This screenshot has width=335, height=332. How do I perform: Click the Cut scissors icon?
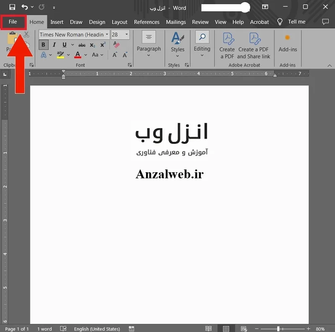26,35
